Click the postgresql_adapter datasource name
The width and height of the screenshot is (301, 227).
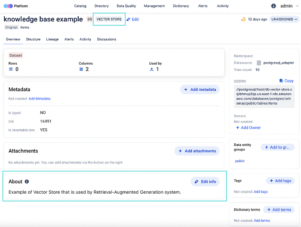[x=278, y=63]
